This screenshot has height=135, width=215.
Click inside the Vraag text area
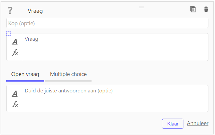(116, 47)
